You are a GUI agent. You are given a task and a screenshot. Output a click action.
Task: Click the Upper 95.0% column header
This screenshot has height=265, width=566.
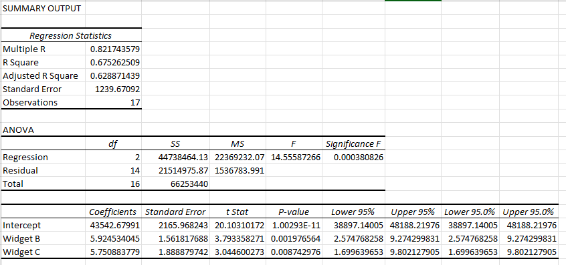tap(529, 212)
